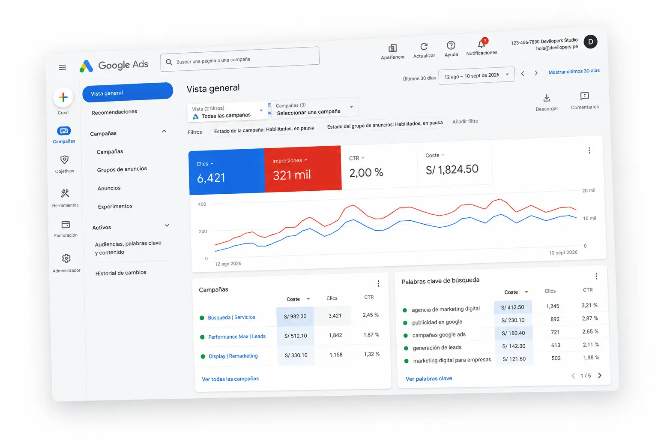This screenshot has height=439, width=658.
Task: Open the Comentarios feedback icon
Action: pos(584,96)
